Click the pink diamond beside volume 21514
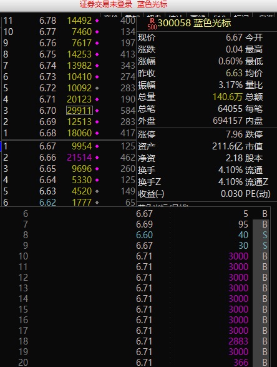 97,158
